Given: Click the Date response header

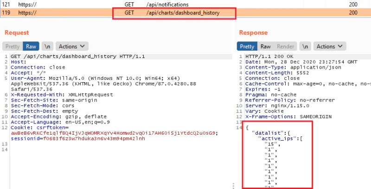Looking at the screenshot, I should pos(301,62).
